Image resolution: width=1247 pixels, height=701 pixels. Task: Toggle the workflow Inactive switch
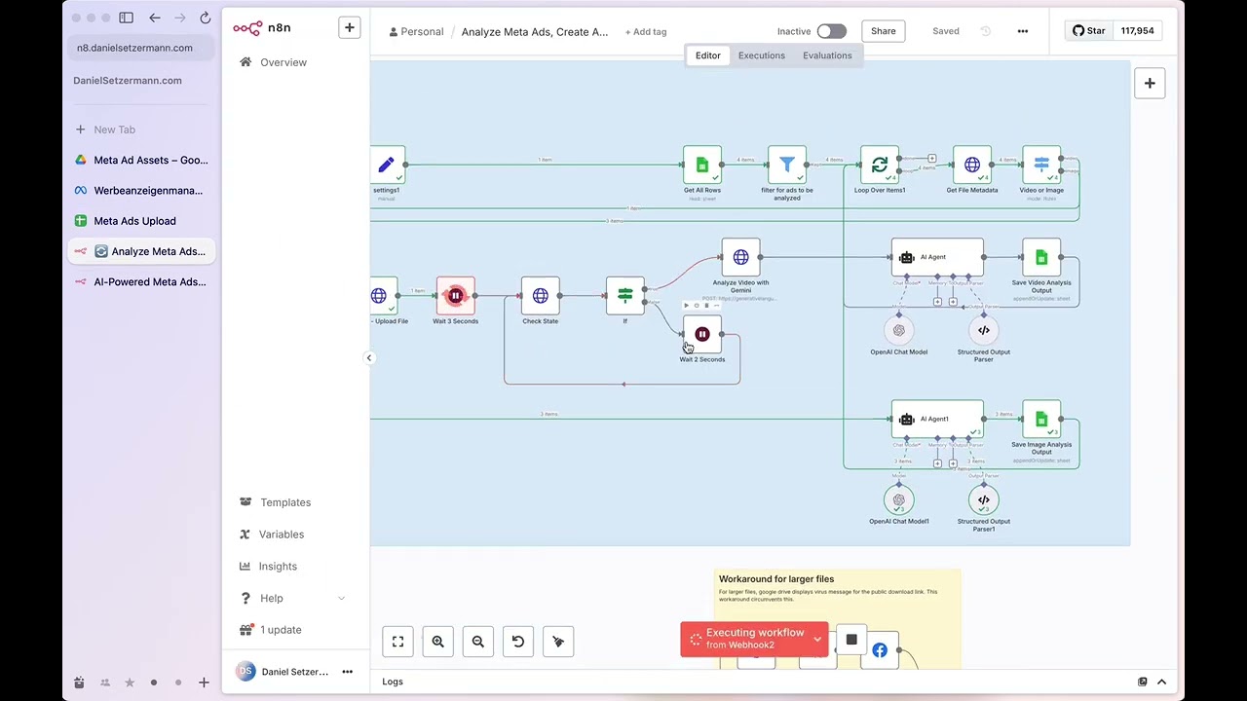click(x=831, y=31)
